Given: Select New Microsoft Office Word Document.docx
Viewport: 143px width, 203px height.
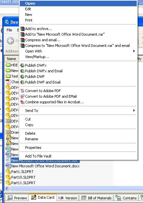Looking at the screenshot, I should click(43, 166).
